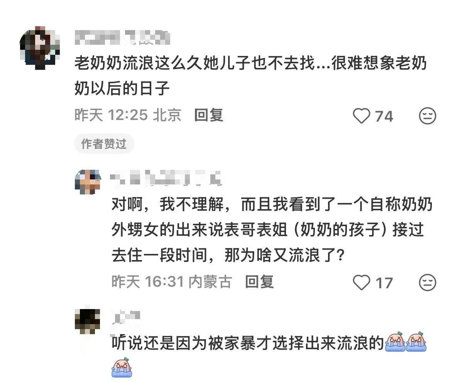Like the Inner Mongolia reply with 17 likes
Image resolution: width=455 pixels, height=382 pixels.
[x=362, y=282]
